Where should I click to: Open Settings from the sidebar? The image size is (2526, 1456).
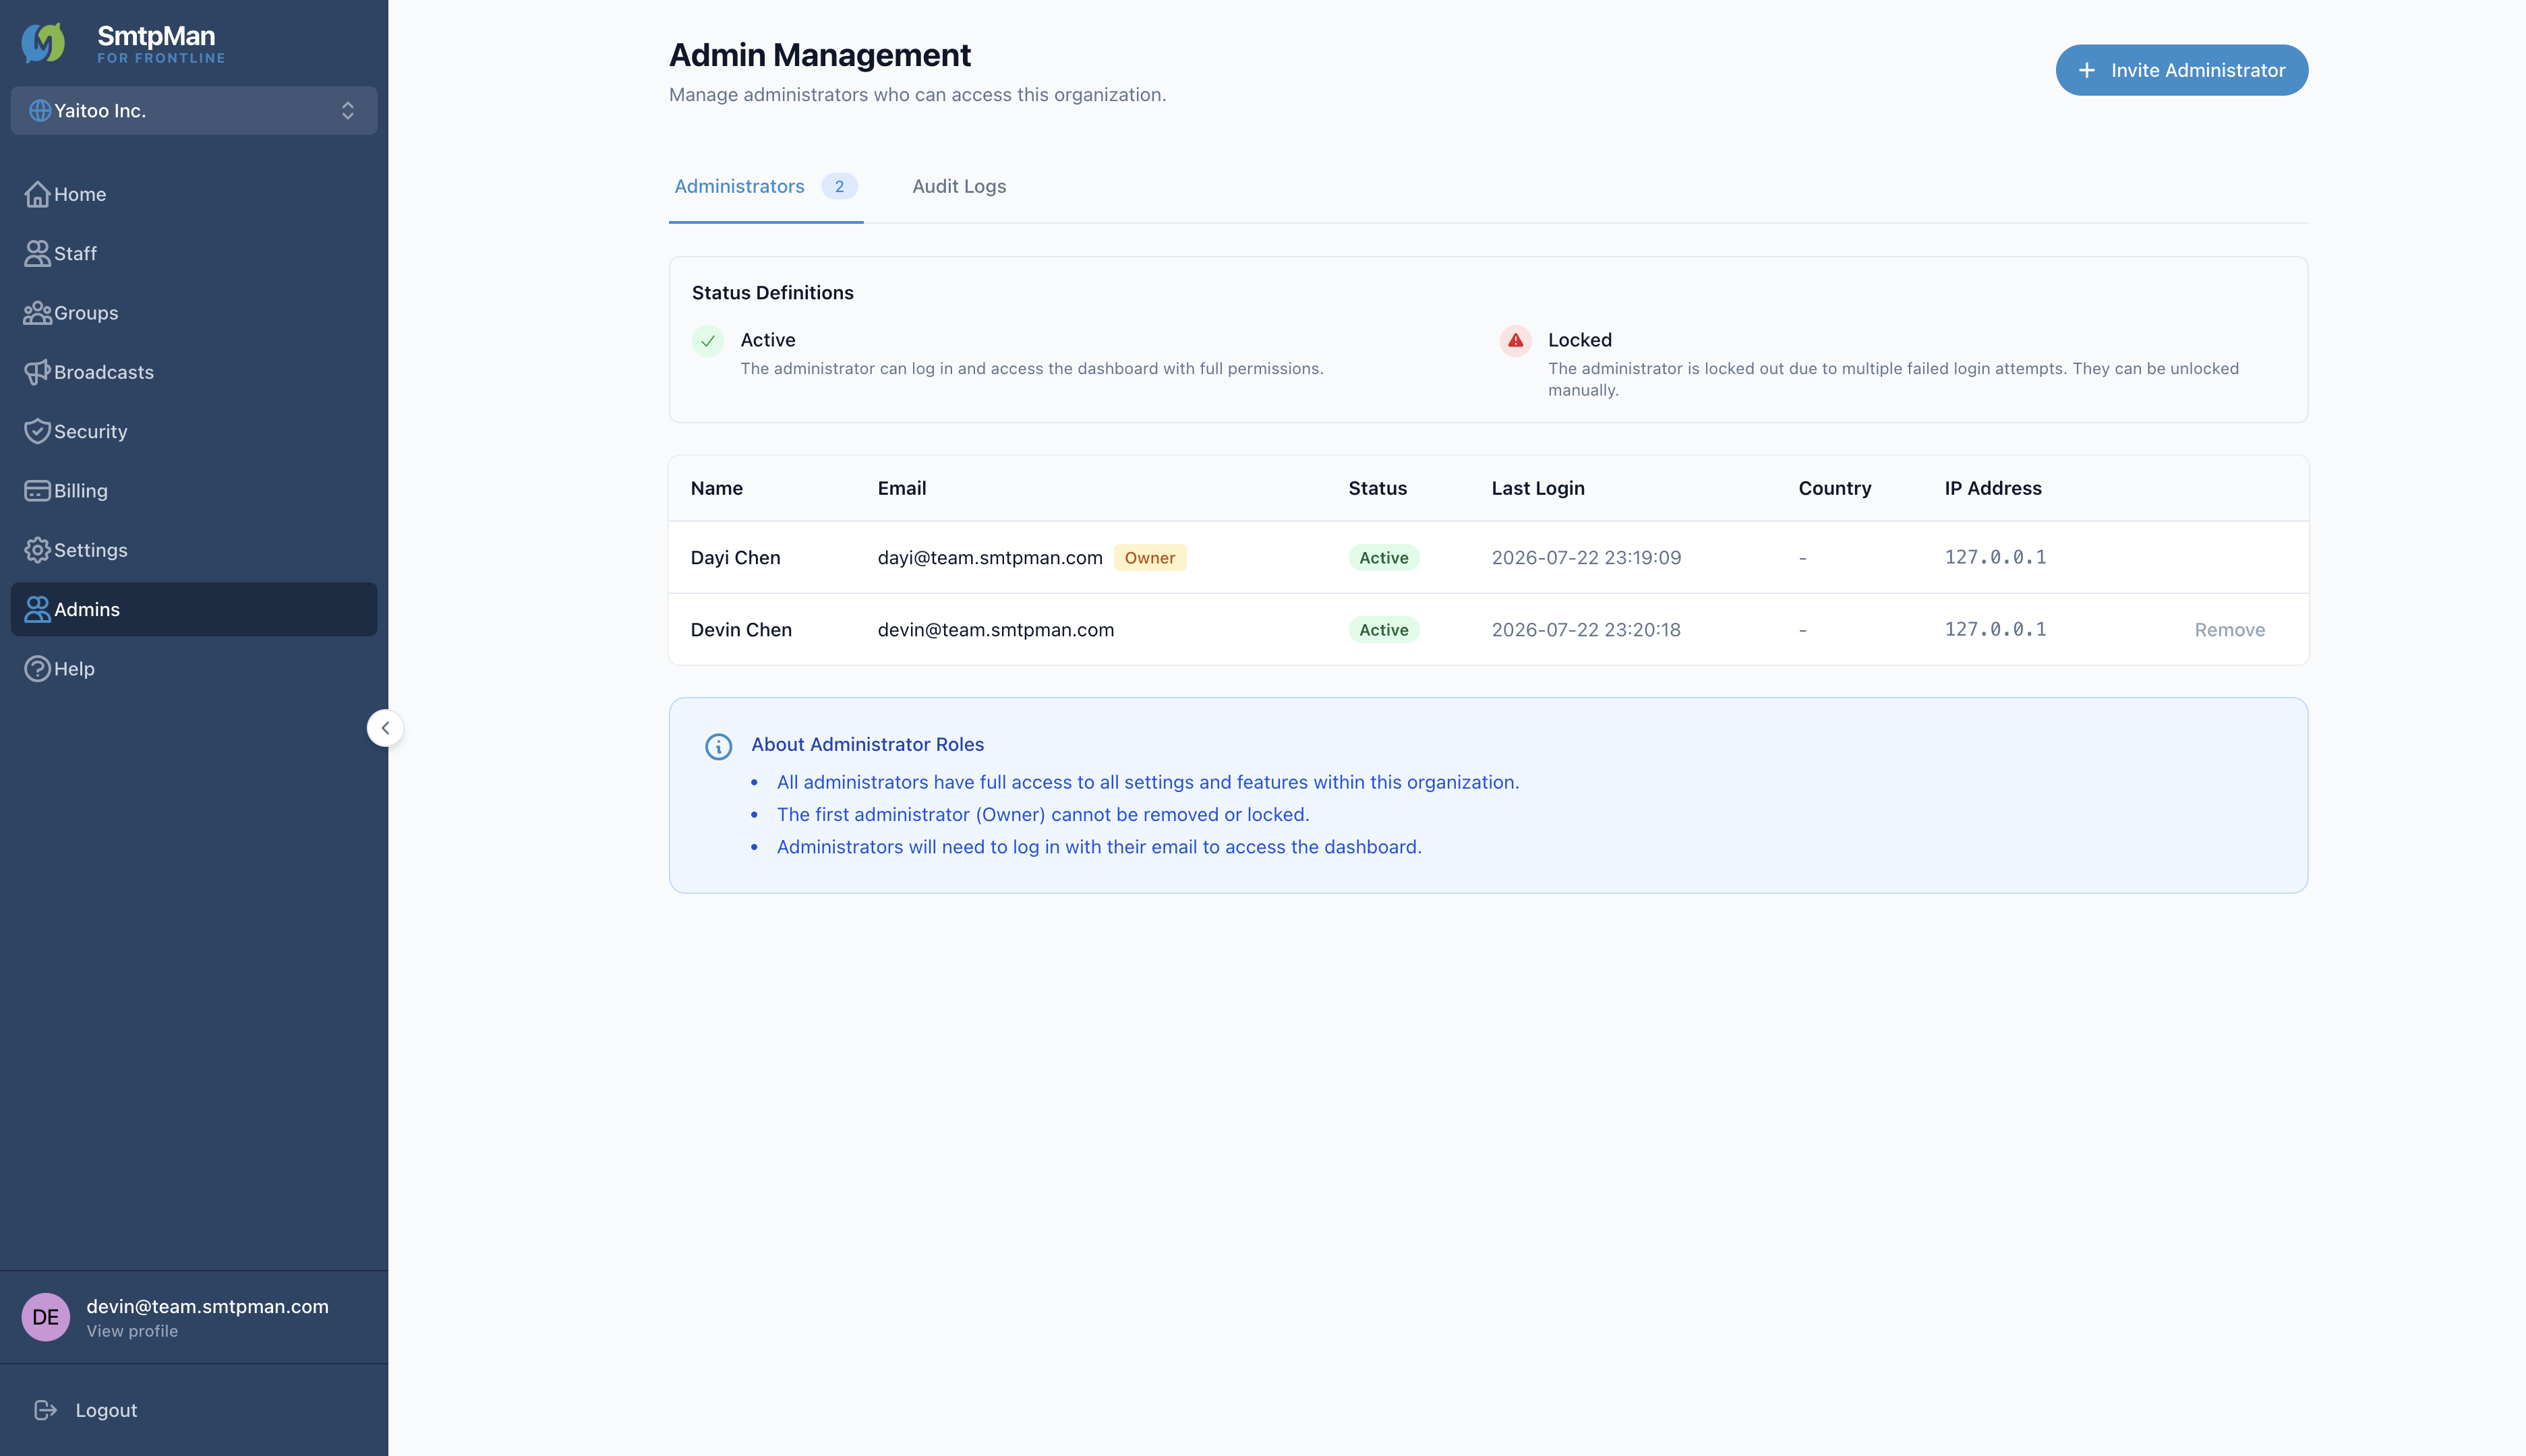pos(194,550)
